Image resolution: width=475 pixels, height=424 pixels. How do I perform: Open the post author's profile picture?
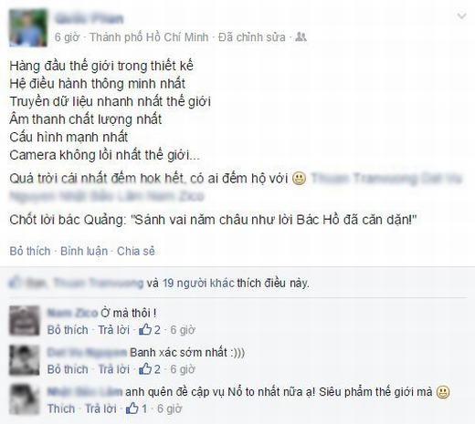(x=28, y=27)
